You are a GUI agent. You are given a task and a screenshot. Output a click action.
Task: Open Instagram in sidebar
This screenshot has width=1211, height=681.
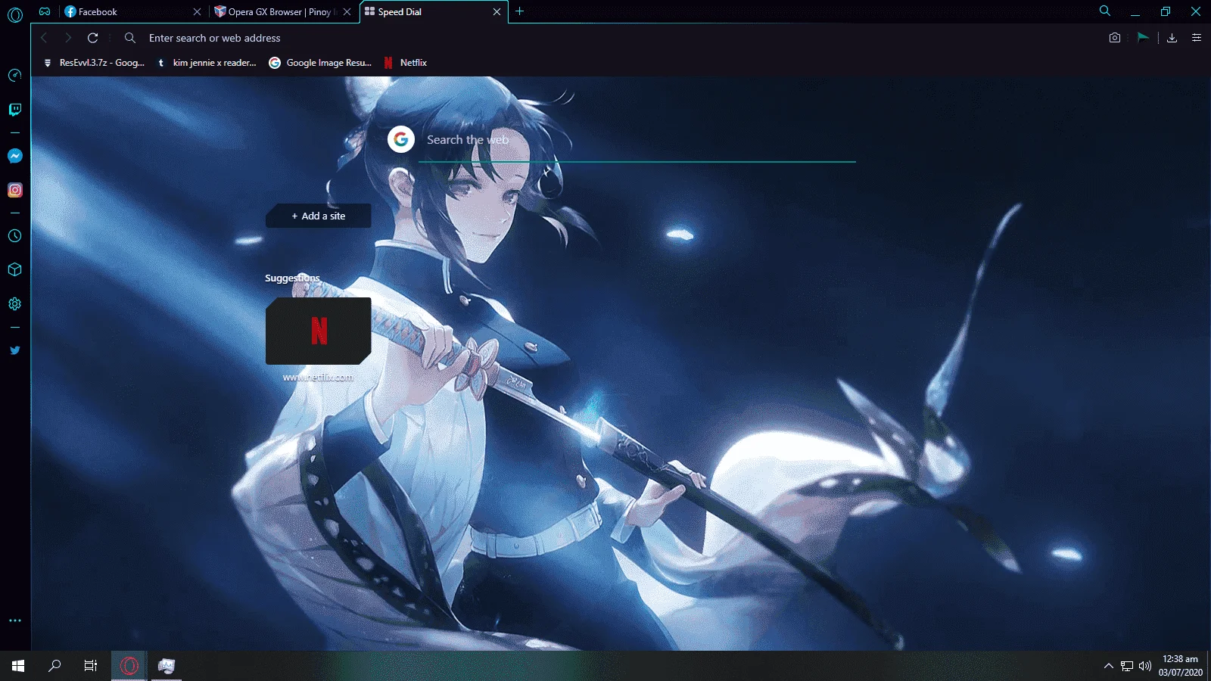14,190
